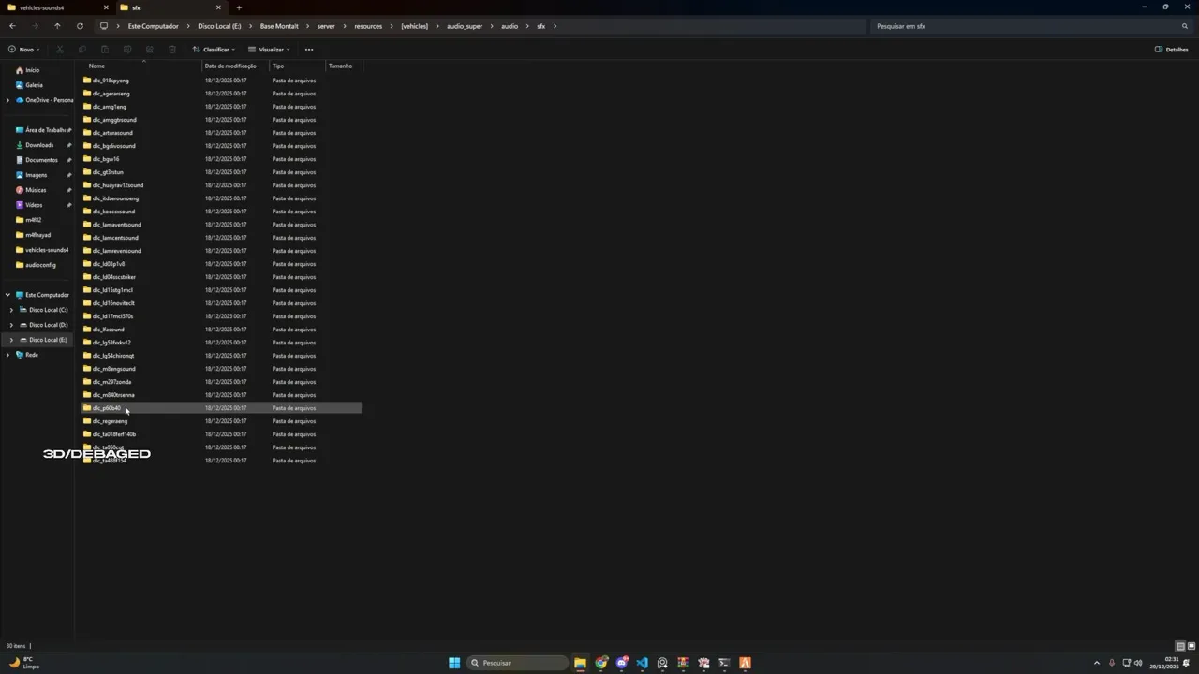Select the dlc_huayrav12sound folder

pyautogui.click(x=221, y=185)
